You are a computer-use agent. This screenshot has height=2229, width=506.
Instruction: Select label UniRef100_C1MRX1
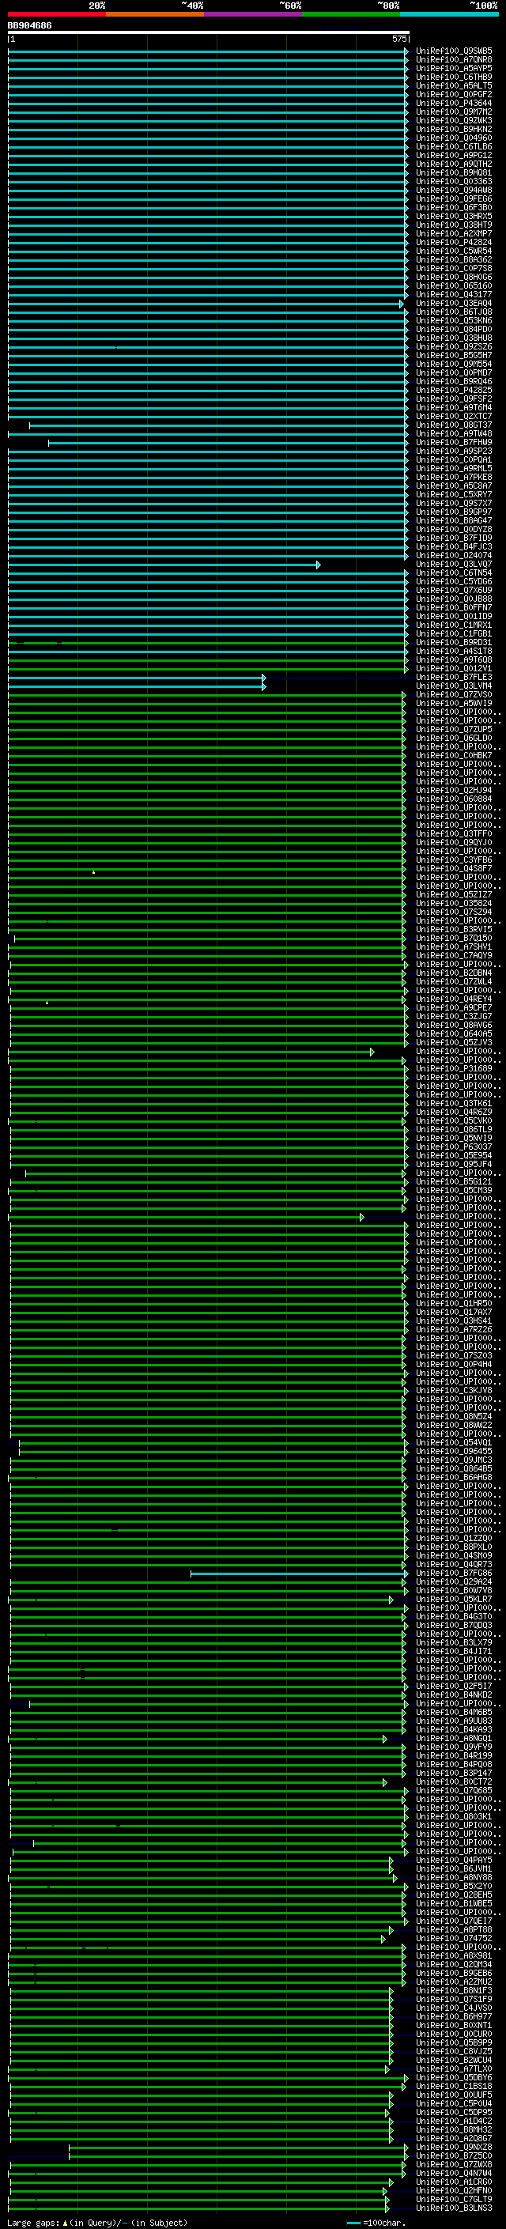click(453, 625)
